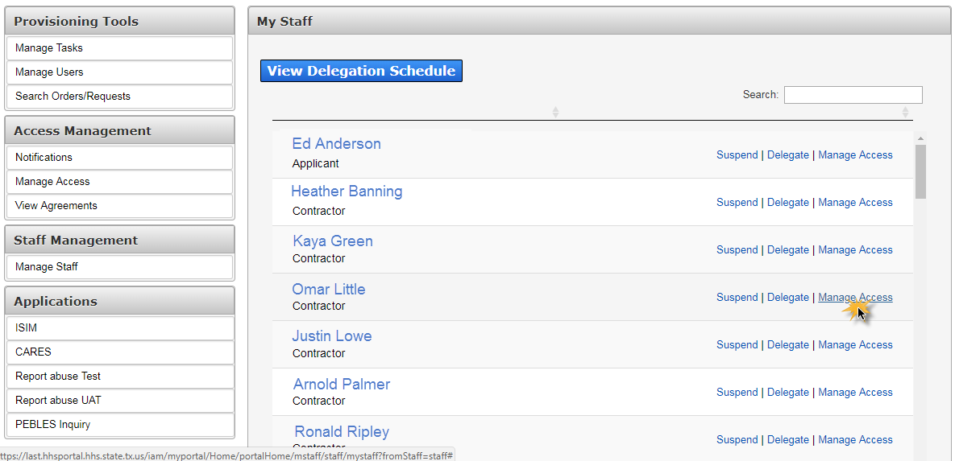The width and height of the screenshot is (955, 461).
Task: Delegate for Kaya Green
Action: [x=788, y=250]
